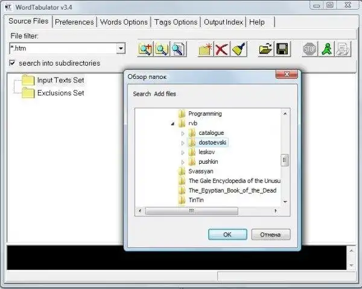The image size is (362, 289).
Task: Click folder tree scroll left arrow
Action: pyautogui.click(x=140, y=211)
